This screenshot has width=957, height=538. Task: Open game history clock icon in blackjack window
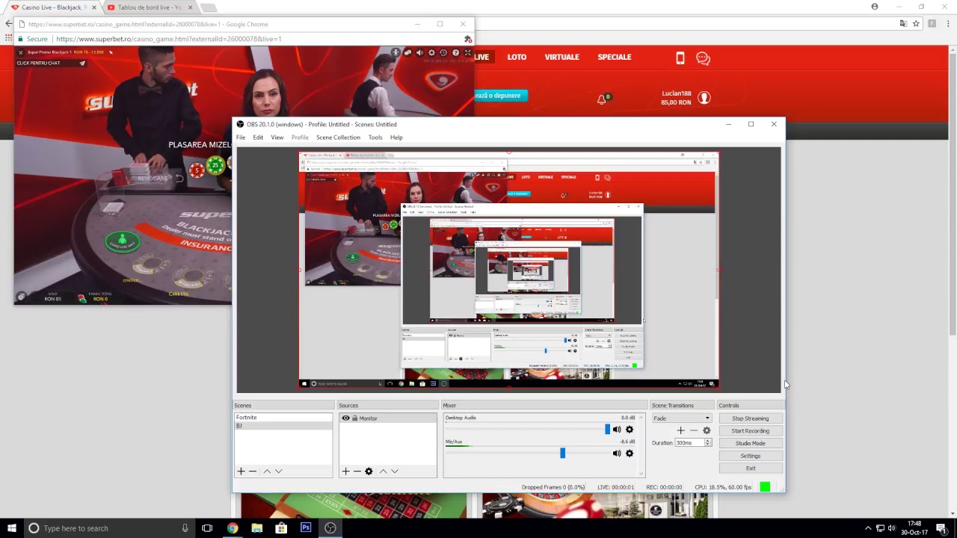click(x=443, y=52)
